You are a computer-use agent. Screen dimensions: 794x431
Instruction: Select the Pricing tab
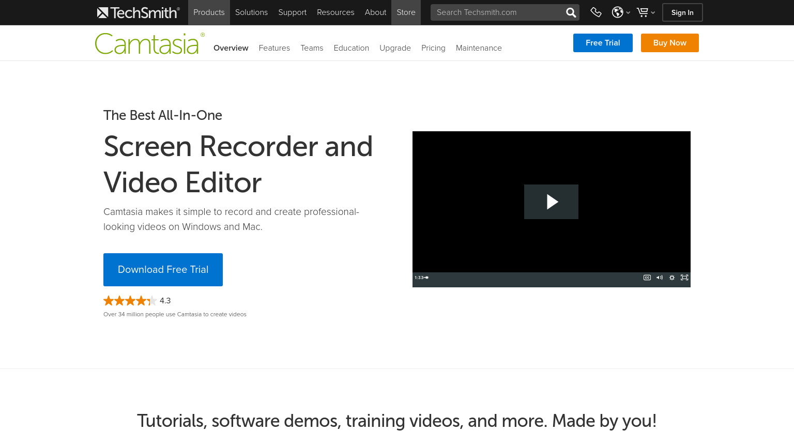(x=433, y=48)
